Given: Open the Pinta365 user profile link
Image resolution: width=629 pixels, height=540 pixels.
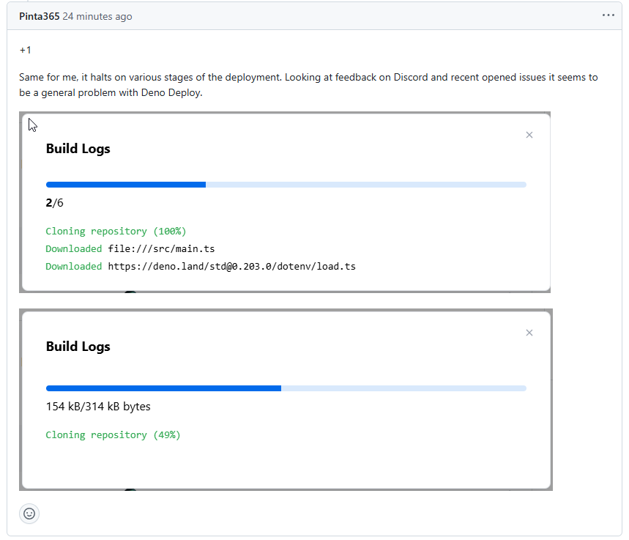Looking at the screenshot, I should coord(40,16).
